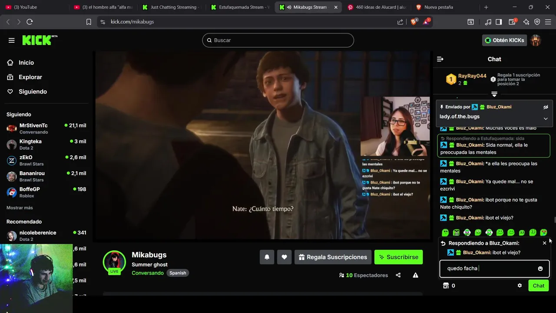Click the green Suscribirse button
The image size is (556, 313).
[399, 257]
